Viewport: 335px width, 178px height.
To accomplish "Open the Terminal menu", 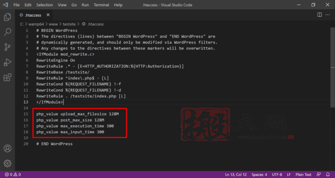I will (101, 5).
